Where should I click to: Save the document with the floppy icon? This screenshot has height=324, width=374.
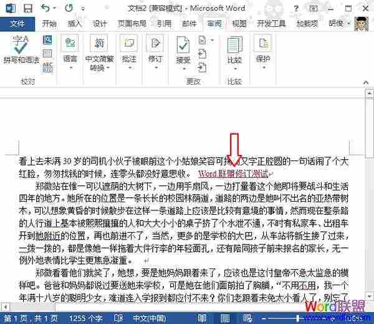(28, 8)
